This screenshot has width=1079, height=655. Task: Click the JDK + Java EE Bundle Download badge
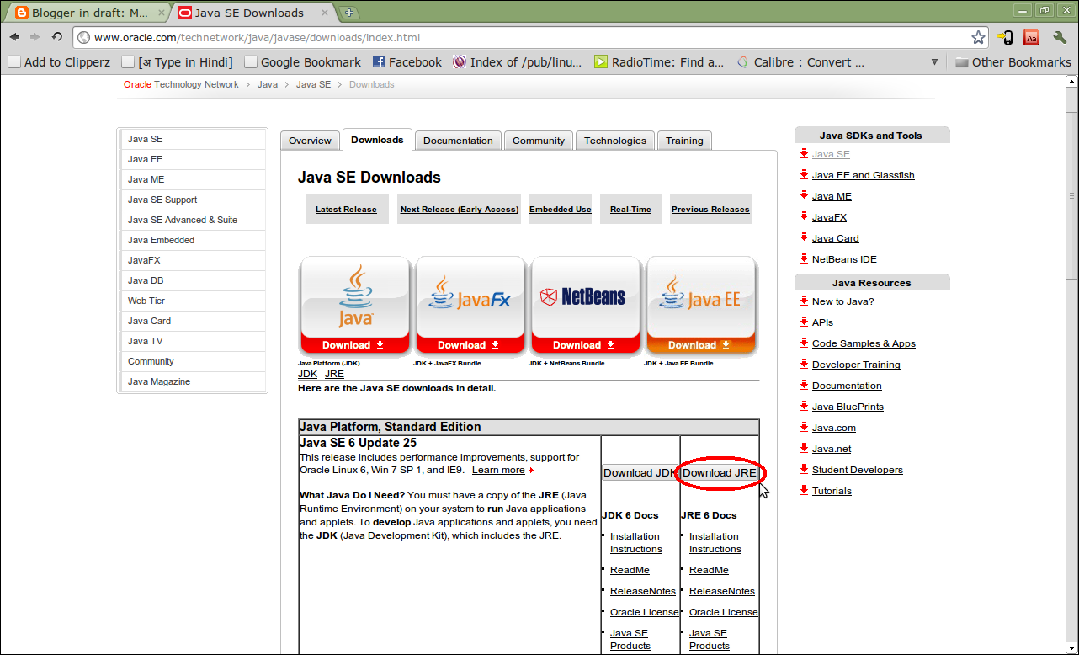pos(701,344)
